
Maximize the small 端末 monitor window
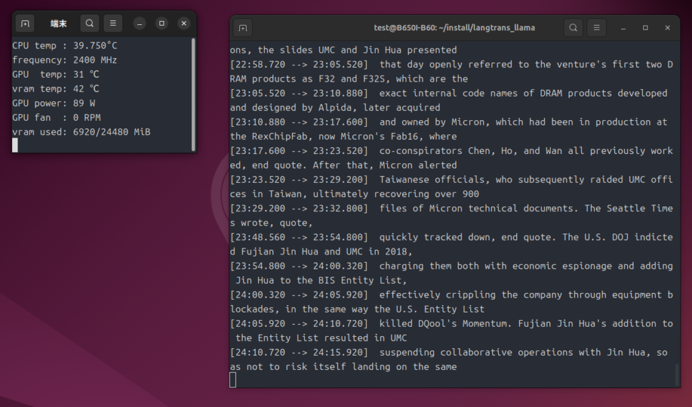(x=162, y=24)
